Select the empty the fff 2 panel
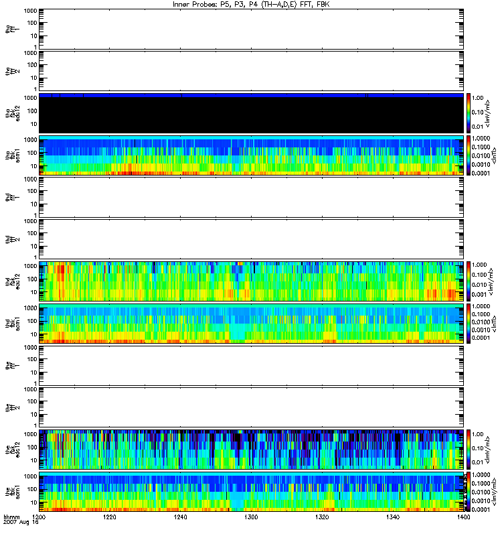502x536 pixels. point(252,407)
